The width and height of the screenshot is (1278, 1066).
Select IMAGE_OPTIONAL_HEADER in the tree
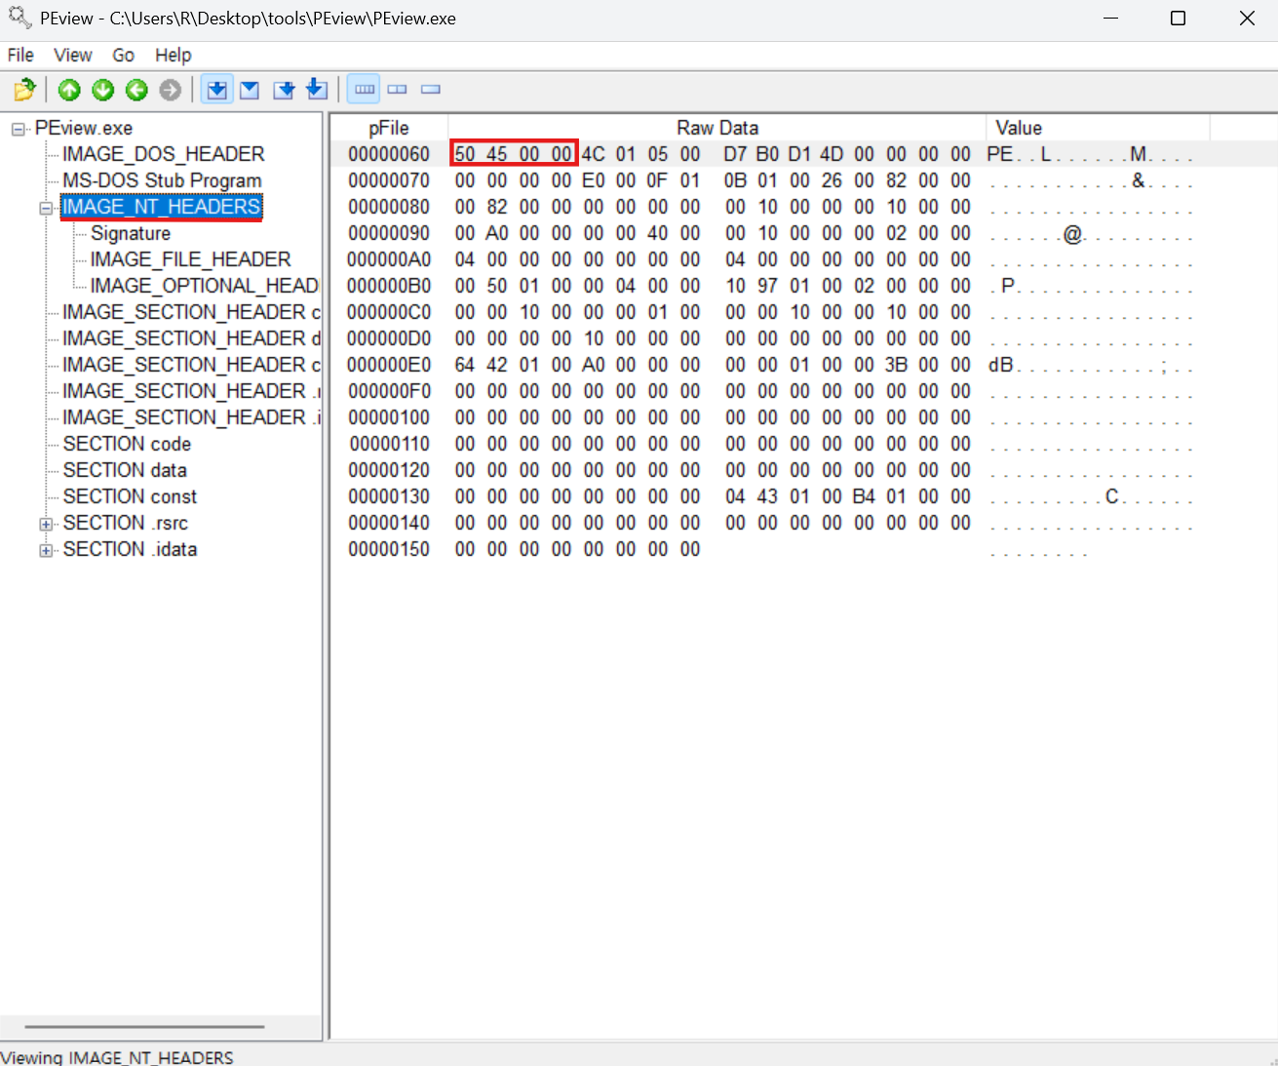pos(205,286)
